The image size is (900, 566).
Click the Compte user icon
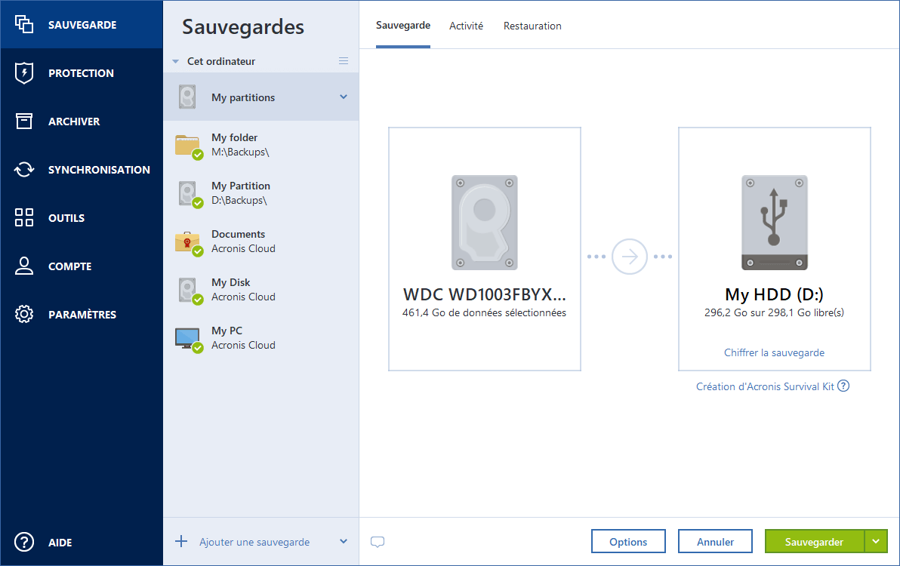tap(24, 266)
